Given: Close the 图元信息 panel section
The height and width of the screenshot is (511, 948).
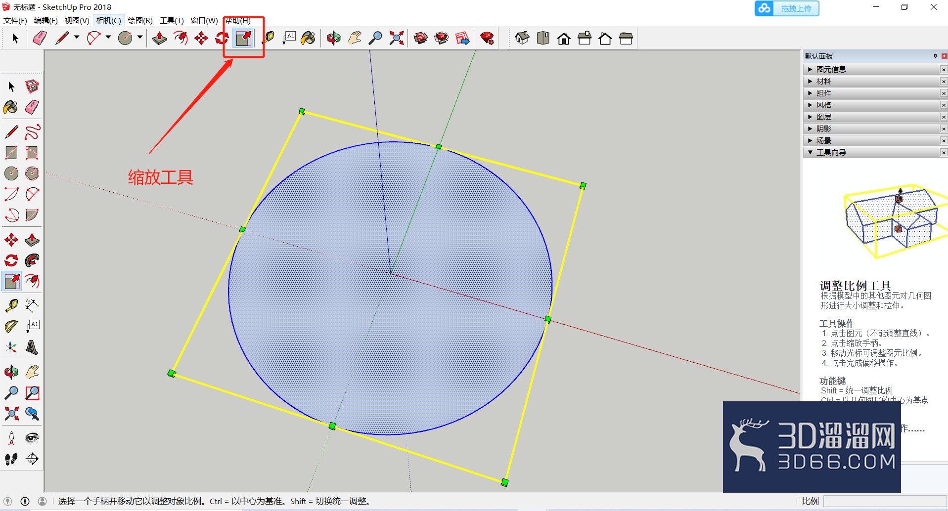Looking at the screenshot, I should 944,70.
